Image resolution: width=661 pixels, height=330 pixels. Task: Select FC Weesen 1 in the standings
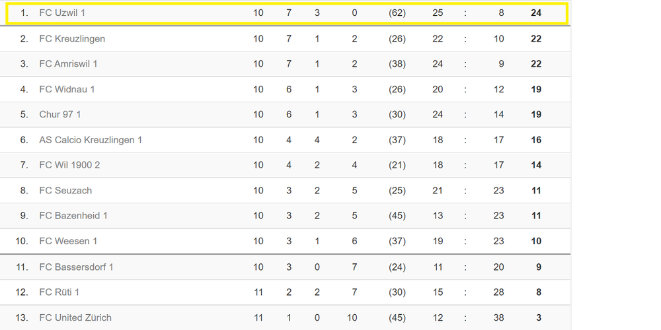[x=68, y=242]
